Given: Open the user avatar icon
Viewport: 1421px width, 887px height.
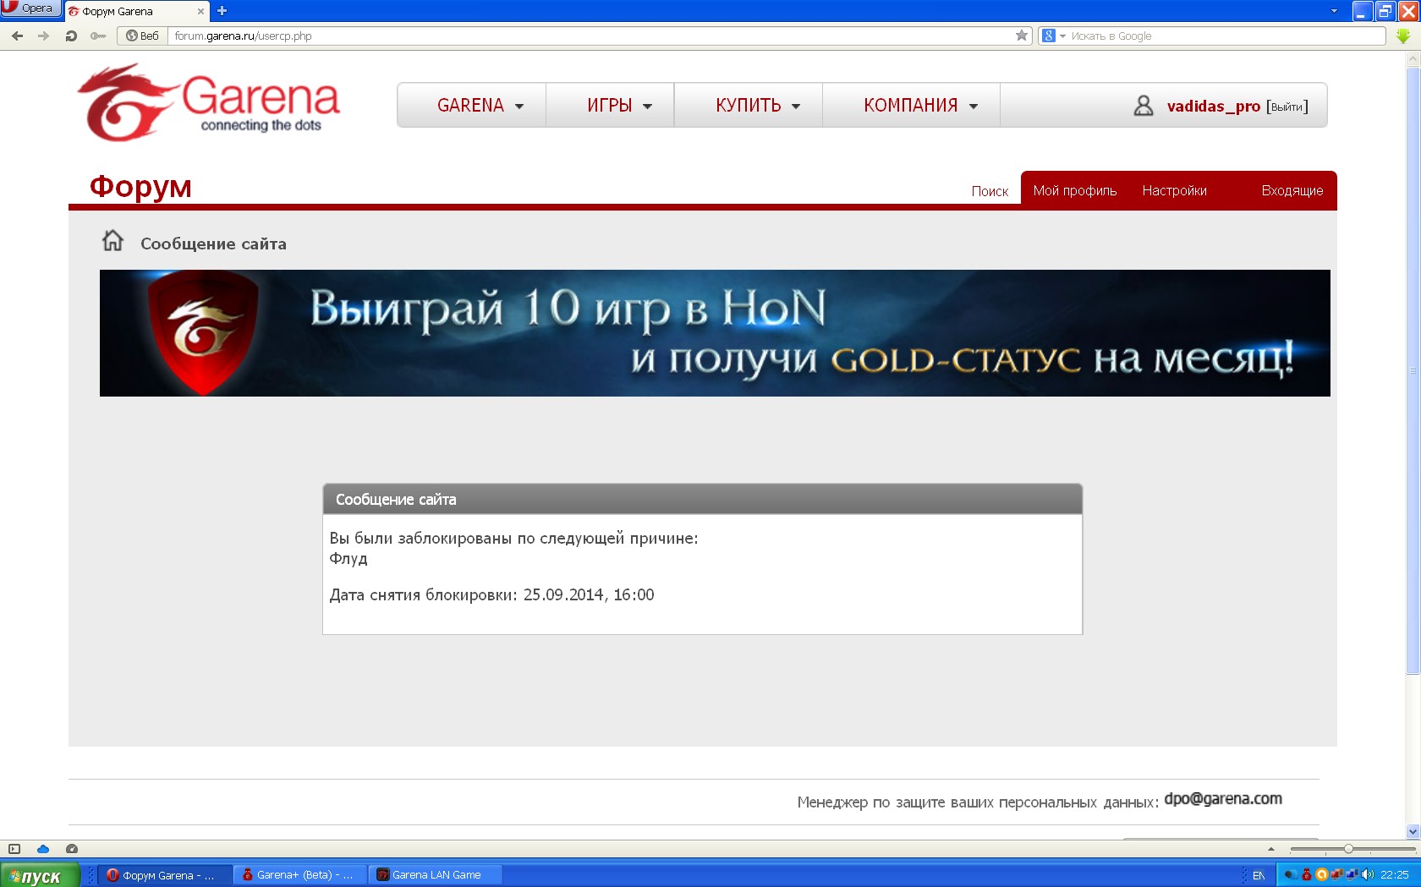Looking at the screenshot, I should 1143,106.
